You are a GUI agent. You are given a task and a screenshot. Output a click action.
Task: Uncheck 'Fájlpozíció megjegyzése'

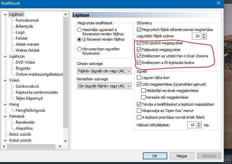tap(139, 49)
